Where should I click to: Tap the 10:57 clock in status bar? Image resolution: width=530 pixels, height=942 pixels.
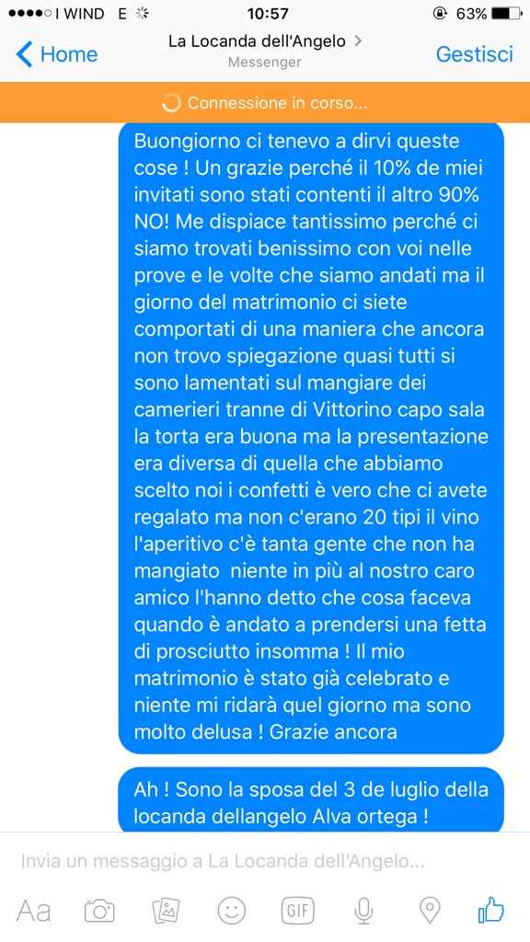pos(268,13)
